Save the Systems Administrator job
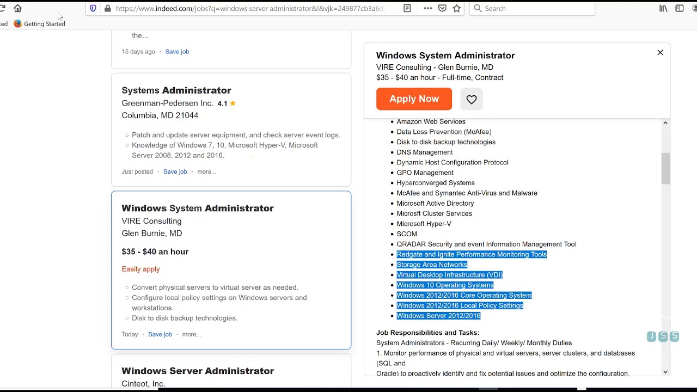This screenshot has width=697, height=392. click(x=175, y=171)
